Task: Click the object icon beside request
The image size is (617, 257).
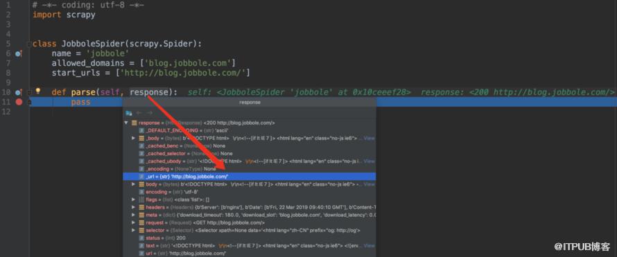Action: click(141, 223)
